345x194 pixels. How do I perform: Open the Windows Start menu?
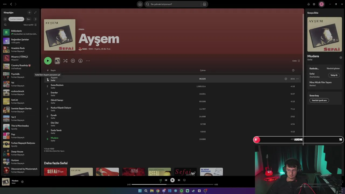(x=140, y=191)
